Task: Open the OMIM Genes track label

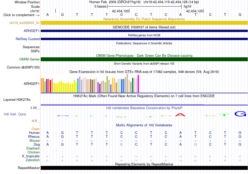Action: point(29,59)
